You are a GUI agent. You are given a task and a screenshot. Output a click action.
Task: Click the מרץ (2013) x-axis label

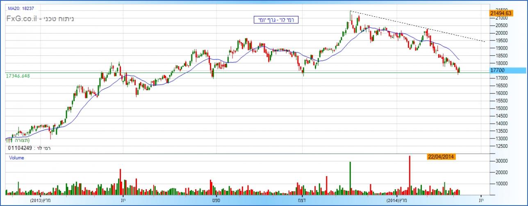pos(42,201)
